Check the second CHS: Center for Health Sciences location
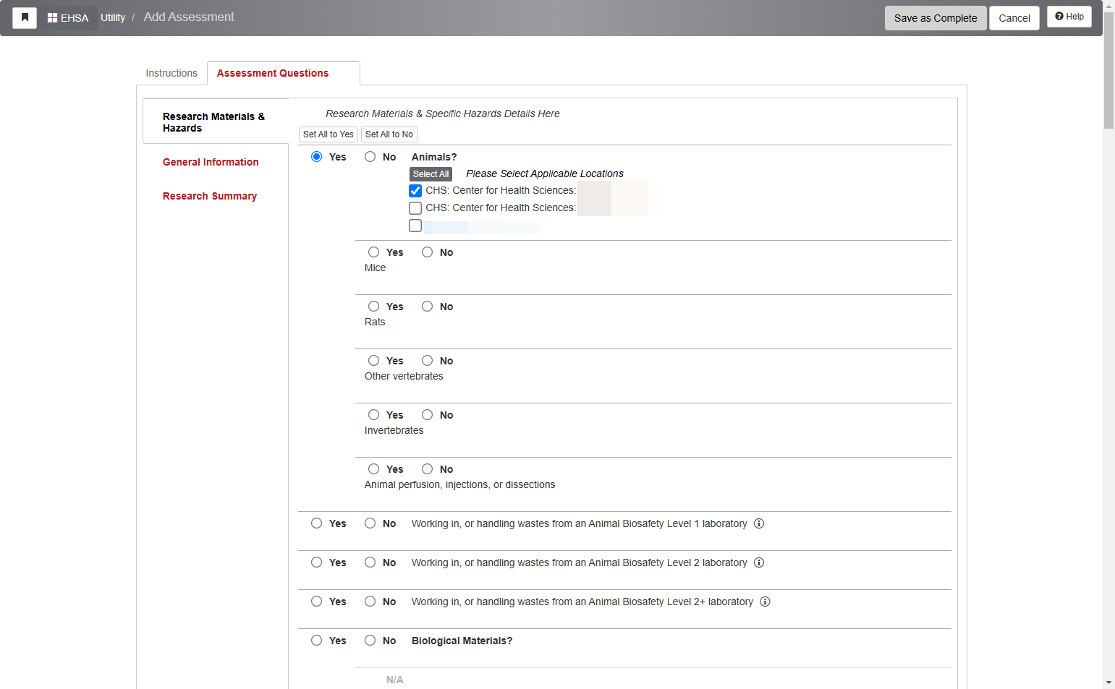Viewport: 1115px width, 689px height. click(x=415, y=208)
